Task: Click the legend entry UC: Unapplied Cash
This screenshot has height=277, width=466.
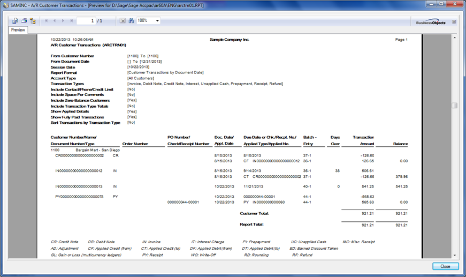Action: pos(309,242)
